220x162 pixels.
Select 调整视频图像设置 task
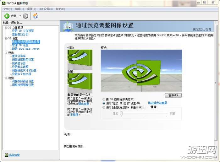tap(23, 85)
